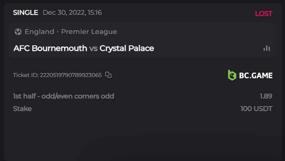285x161 pixels.
Task: Click the copy ticket ID icon
Action: tap(108, 75)
